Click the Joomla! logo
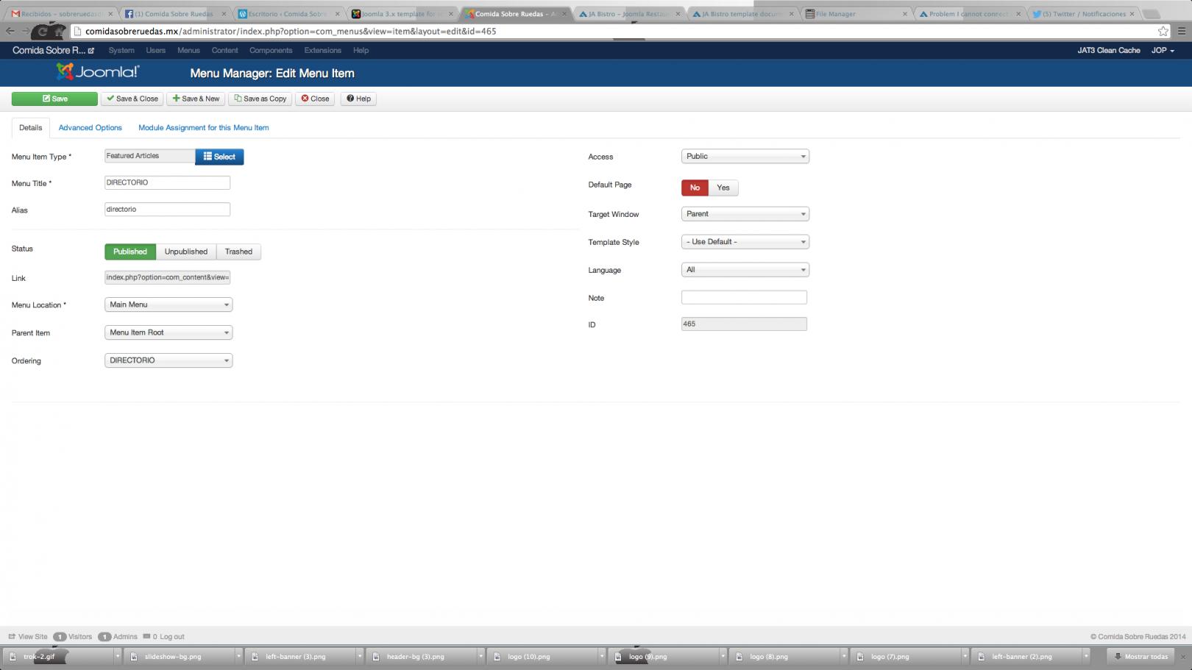Screen dimensions: 1192x670 (97, 71)
